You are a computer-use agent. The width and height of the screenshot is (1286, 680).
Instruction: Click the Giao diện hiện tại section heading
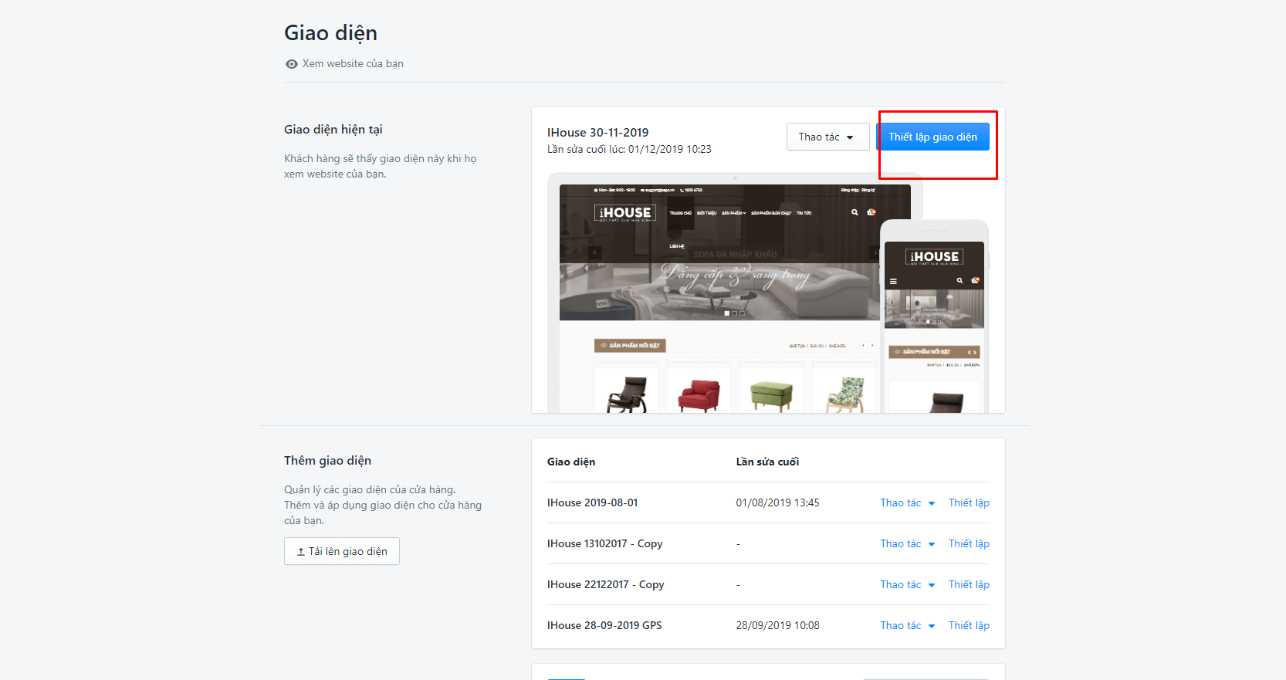point(333,130)
